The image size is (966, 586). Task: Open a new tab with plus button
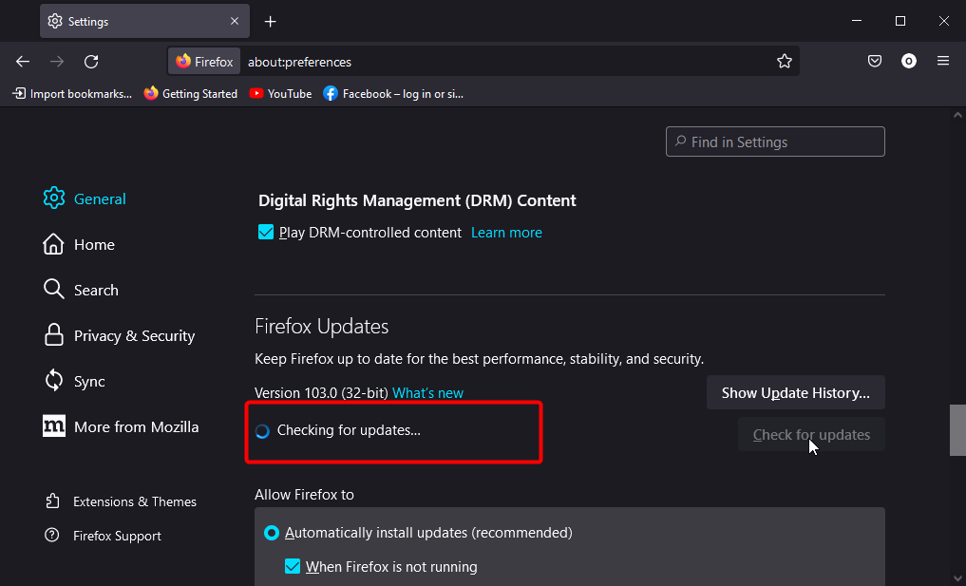[x=271, y=22]
